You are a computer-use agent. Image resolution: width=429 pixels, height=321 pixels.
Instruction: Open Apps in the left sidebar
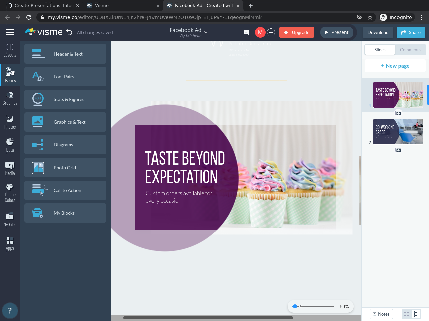(10, 243)
